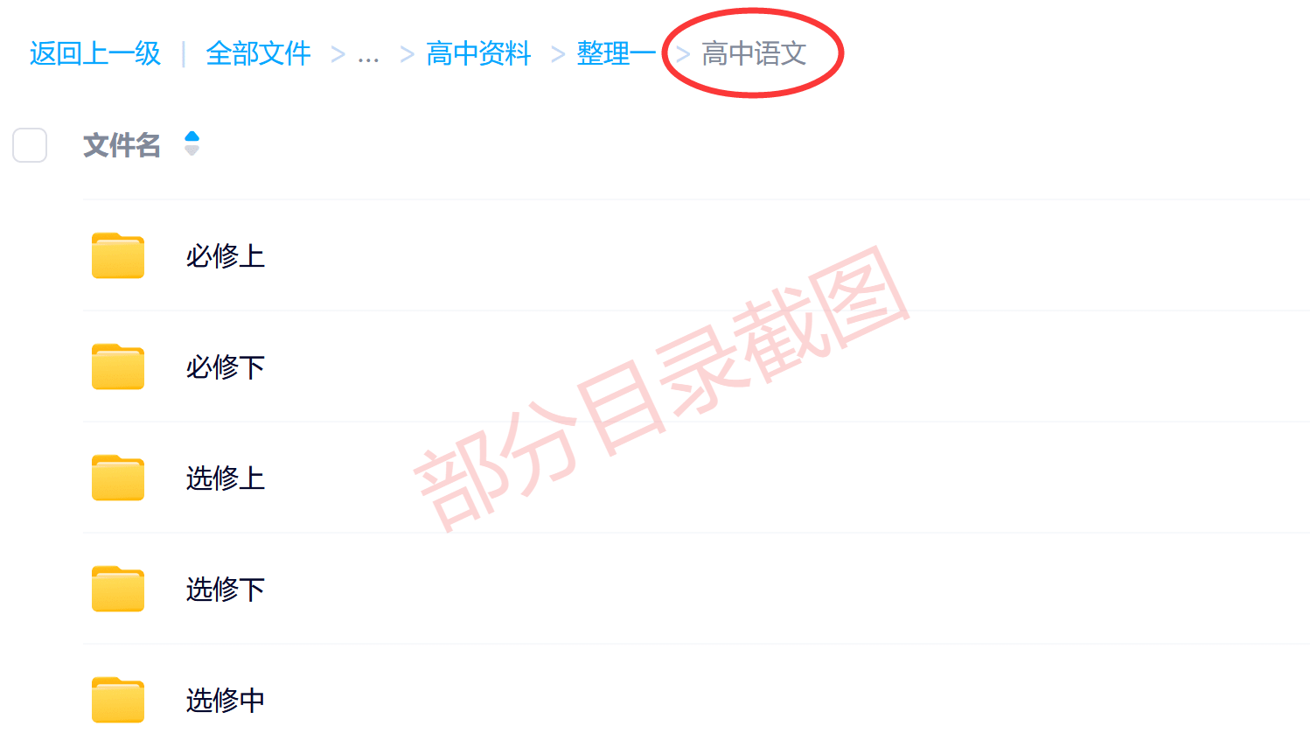The width and height of the screenshot is (1310, 754).
Task: Sort files with the 文件名 sort arrow
Action: click(x=192, y=143)
